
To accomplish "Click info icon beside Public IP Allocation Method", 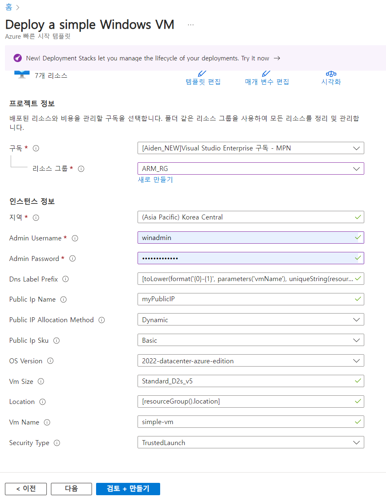I will pyautogui.click(x=101, y=320).
